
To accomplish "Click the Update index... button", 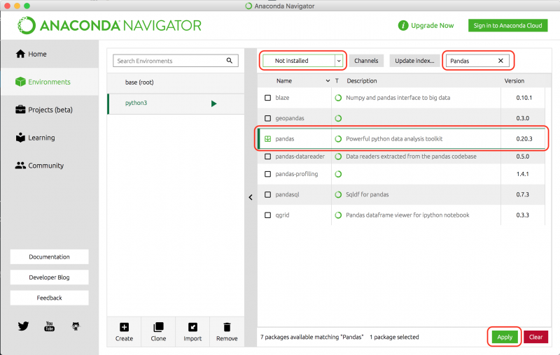I will coord(414,61).
